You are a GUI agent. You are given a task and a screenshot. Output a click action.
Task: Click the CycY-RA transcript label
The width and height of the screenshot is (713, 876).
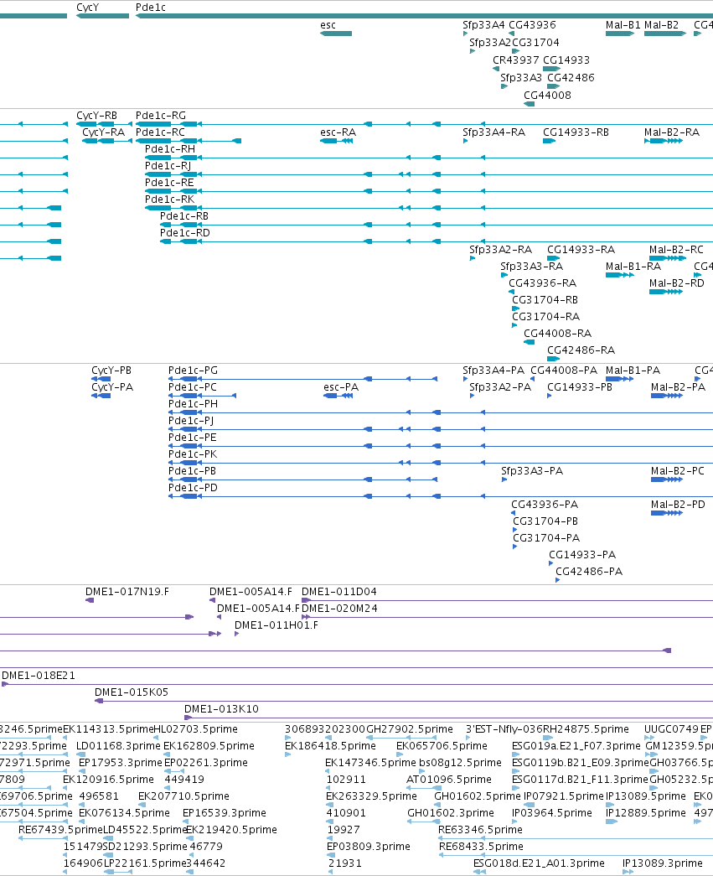(x=103, y=132)
